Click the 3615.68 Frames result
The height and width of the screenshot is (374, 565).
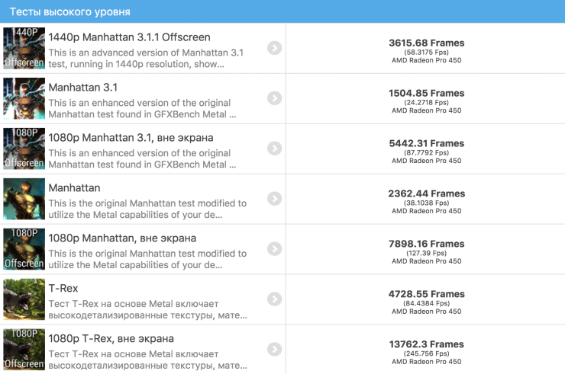pyautogui.click(x=426, y=43)
